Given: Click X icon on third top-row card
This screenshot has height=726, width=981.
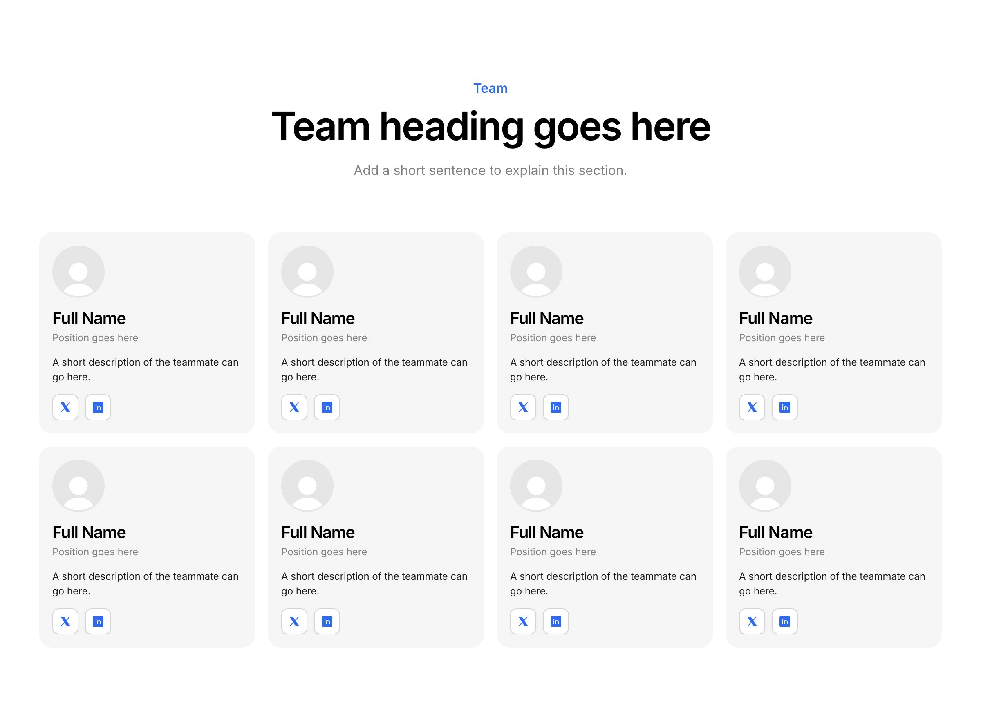Looking at the screenshot, I should pyautogui.click(x=523, y=407).
